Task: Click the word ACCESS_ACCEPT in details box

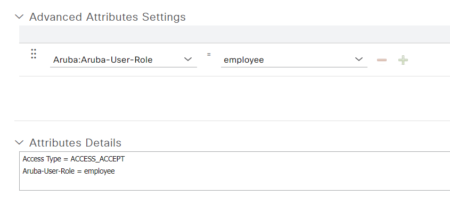Action: click(x=97, y=159)
